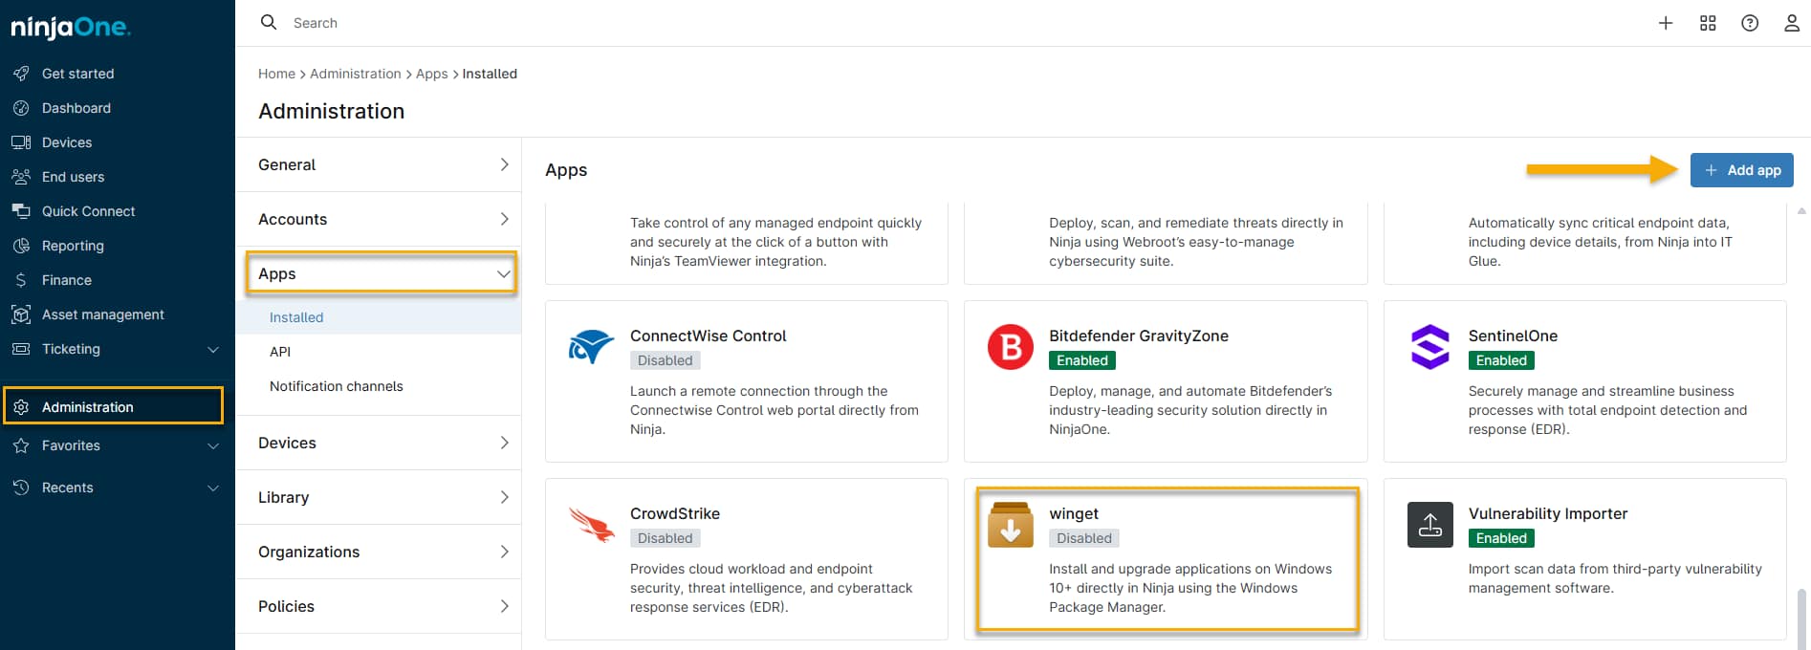Click the Vulnerability Importer icon
The image size is (1811, 650).
click(1429, 525)
